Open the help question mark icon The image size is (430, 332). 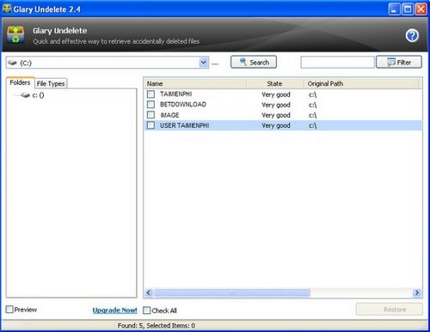coord(412,36)
